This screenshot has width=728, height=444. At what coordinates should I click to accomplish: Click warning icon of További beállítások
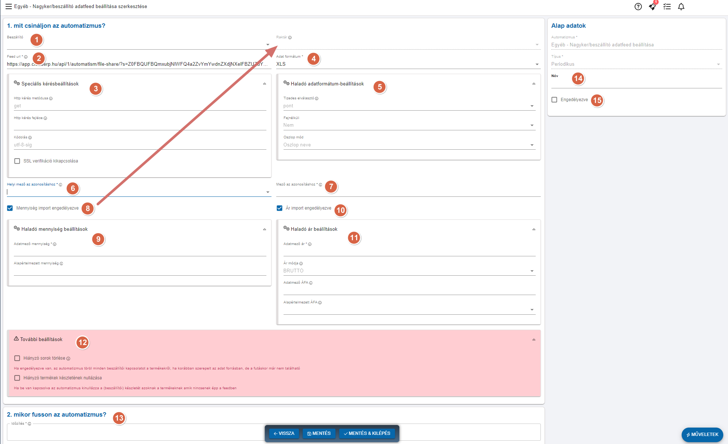tap(16, 338)
